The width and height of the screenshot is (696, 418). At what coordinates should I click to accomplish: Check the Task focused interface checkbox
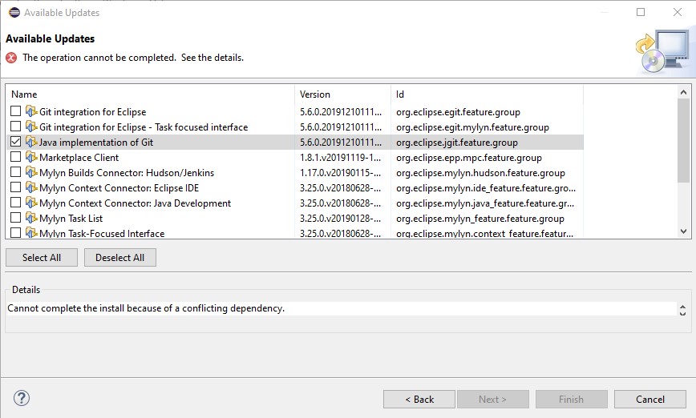[x=15, y=127]
